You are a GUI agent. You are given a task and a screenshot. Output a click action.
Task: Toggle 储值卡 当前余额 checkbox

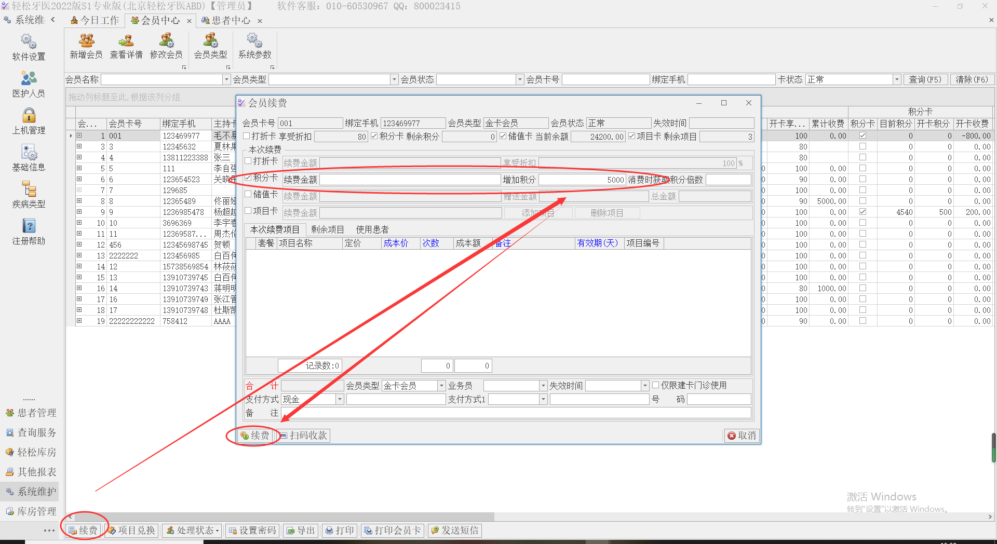503,136
